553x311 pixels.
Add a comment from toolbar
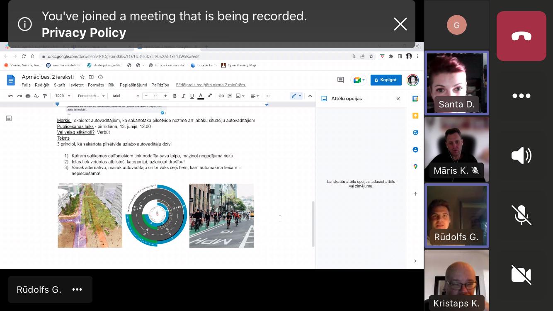click(x=230, y=96)
